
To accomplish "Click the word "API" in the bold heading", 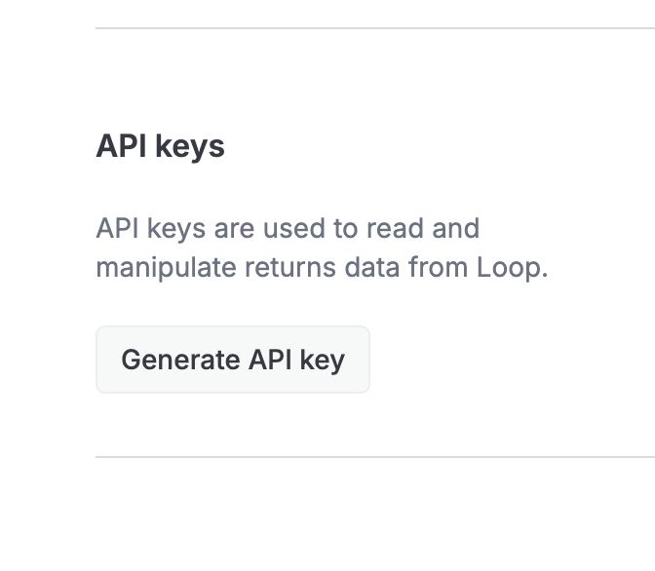I will point(119,146).
